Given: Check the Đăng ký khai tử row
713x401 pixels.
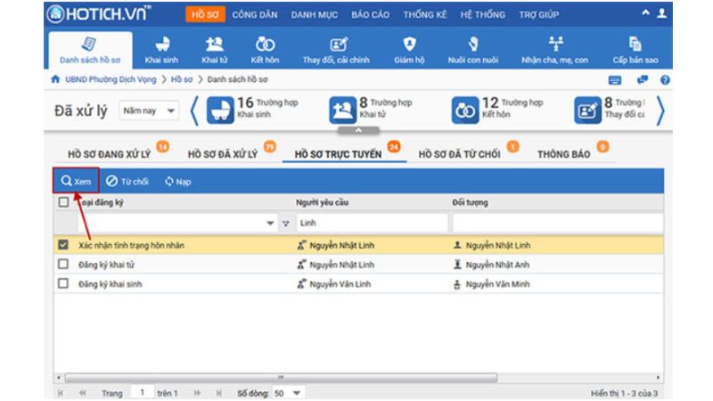Looking at the screenshot, I should 63,264.
